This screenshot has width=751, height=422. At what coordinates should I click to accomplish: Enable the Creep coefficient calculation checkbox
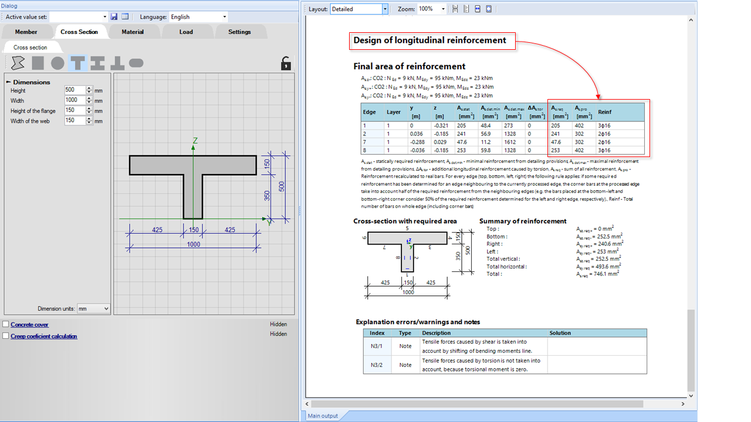[x=6, y=336]
